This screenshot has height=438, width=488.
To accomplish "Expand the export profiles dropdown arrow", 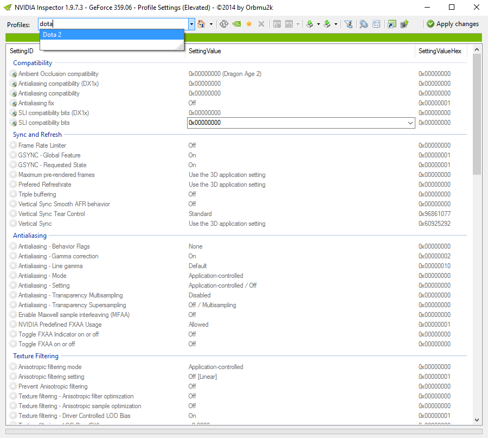I will tap(318, 24).
